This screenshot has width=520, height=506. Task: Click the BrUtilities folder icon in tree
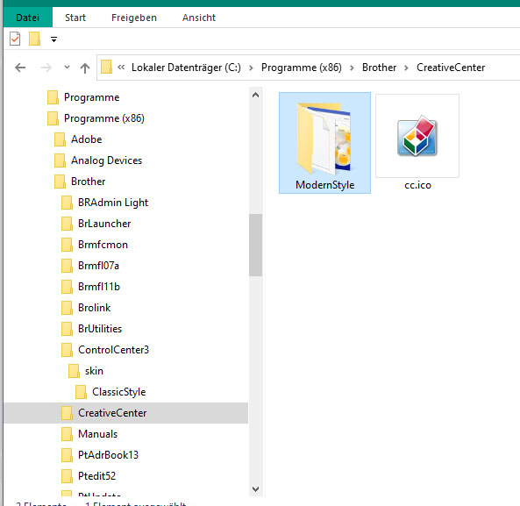pos(67,329)
